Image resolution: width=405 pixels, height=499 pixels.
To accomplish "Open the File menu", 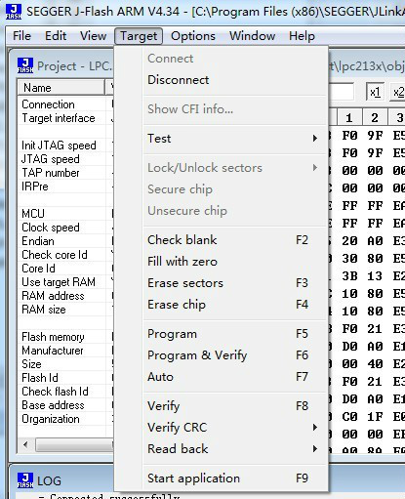I will [x=21, y=36].
